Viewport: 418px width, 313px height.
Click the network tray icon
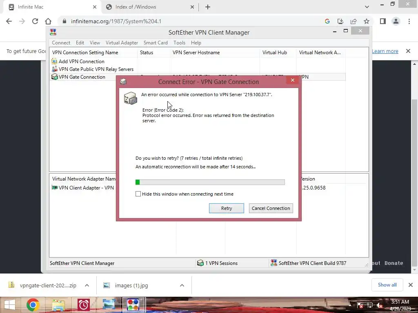click(369, 305)
